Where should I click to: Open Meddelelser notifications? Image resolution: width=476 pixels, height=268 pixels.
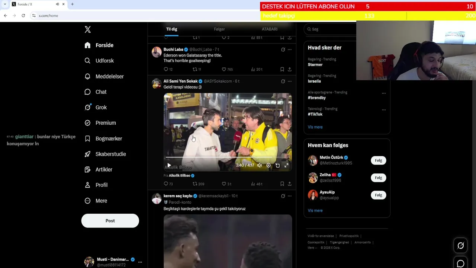104,76
